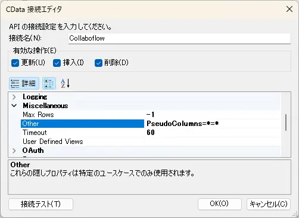Focus the 接続名 connection name field

click(179, 38)
